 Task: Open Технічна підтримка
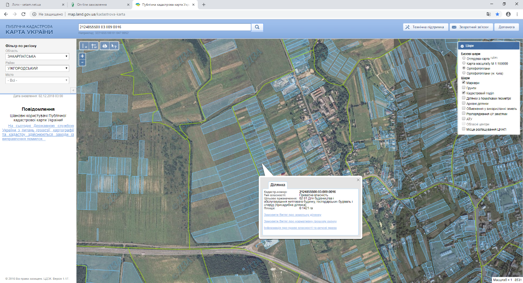(x=425, y=27)
